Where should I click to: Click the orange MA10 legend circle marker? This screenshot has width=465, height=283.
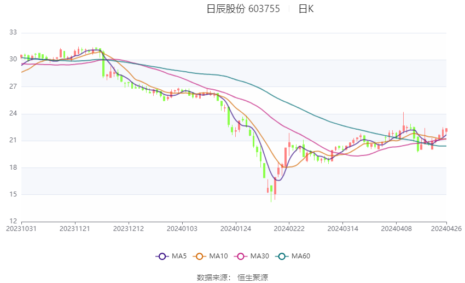[x=200, y=256]
